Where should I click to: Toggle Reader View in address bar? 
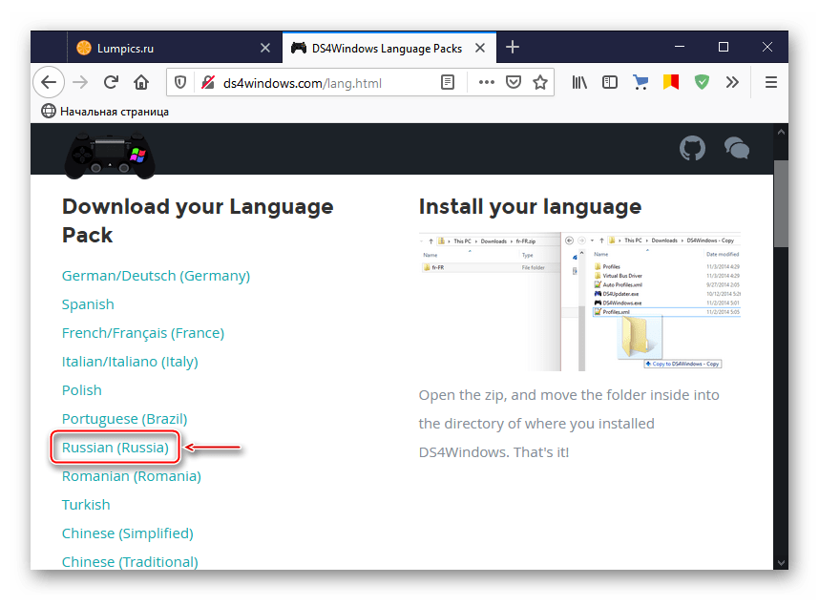pyautogui.click(x=448, y=82)
